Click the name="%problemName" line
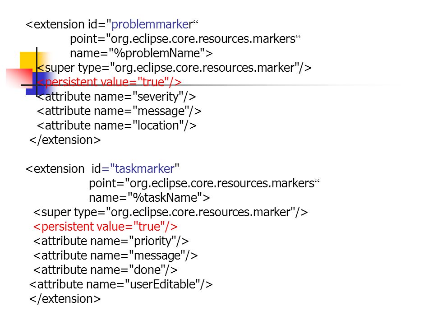Screen dimensions: 433x325 (141, 53)
